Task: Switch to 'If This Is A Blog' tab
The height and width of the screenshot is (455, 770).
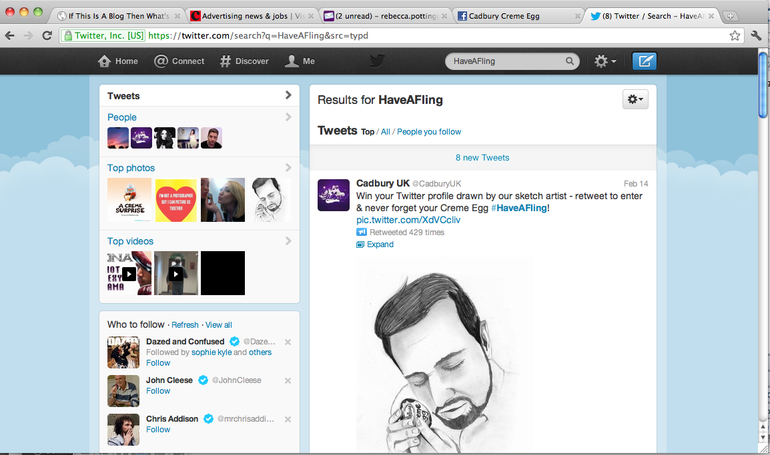Action: click(118, 16)
